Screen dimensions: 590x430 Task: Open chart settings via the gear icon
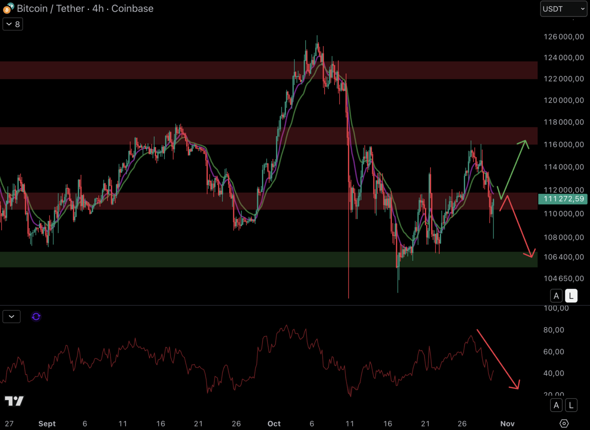564,423
